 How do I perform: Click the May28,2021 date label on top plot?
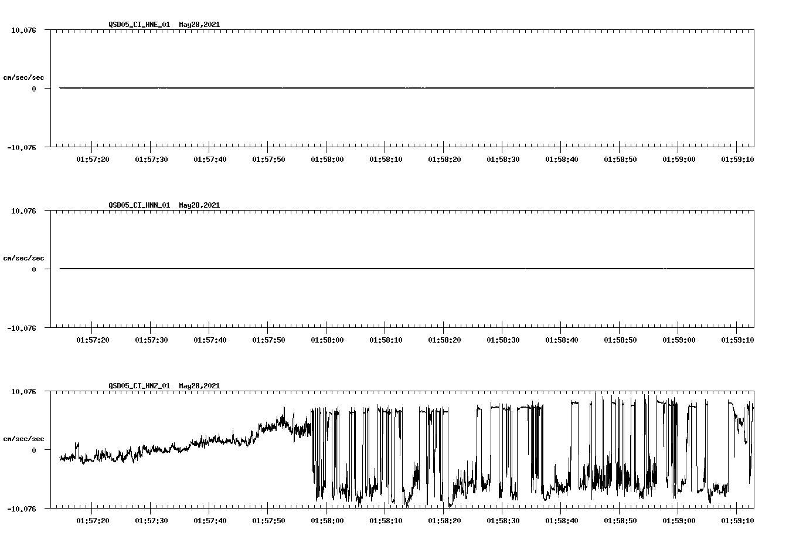199,25
